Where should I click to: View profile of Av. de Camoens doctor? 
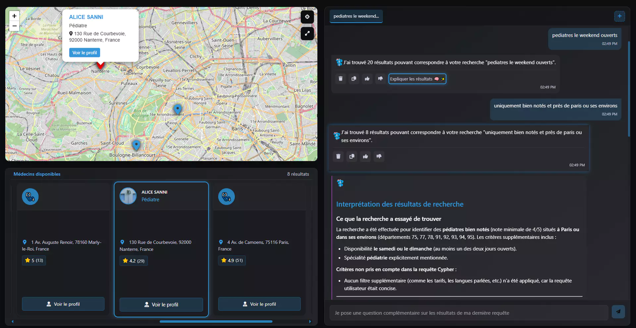tap(259, 304)
